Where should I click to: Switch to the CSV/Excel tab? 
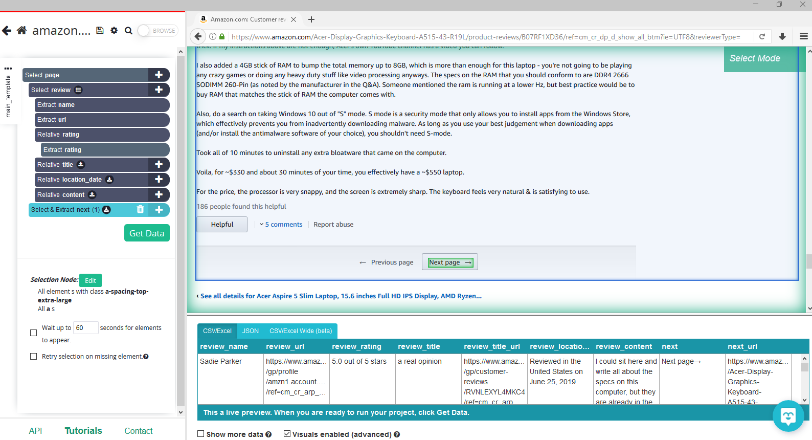point(217,331)
